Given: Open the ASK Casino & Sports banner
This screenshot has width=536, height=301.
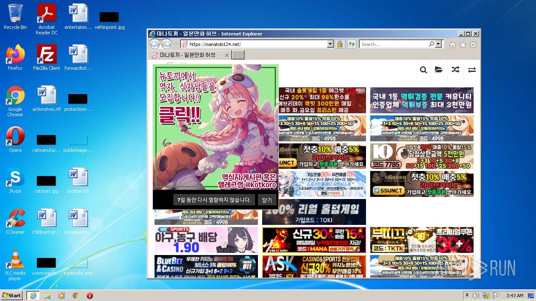Looking at the screenshot, I should pos(314,266).
